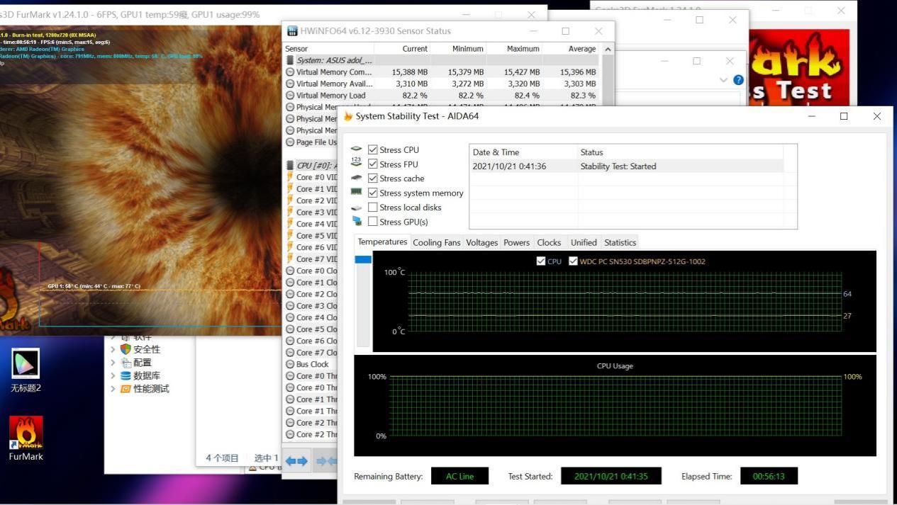
Task: Open the 无标题2 desktop file icon
Action: [x=26, y=364]
